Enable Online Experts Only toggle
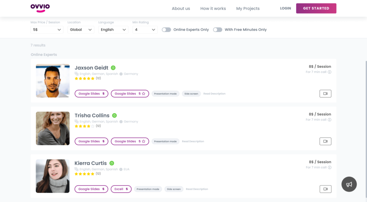Viewport: 367px width, 202px height. pyautogui.click(x=166, y=30)
